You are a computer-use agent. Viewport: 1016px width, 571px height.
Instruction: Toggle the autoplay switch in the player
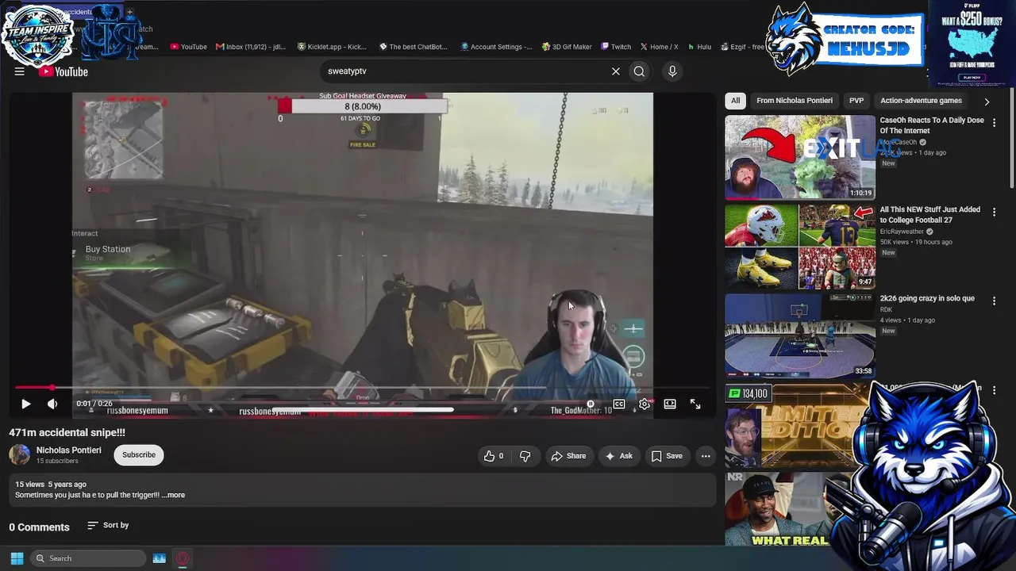pyautogui.click(x=591, y=404)
